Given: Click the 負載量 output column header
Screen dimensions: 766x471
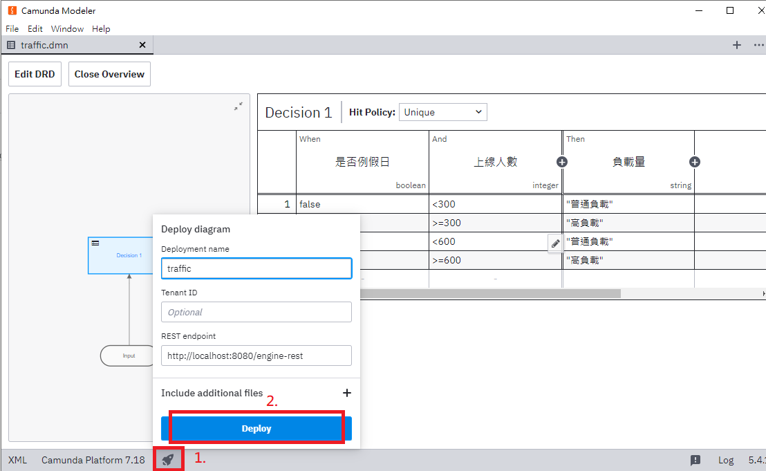Looking at the screenshot, I should pos(628,163).
